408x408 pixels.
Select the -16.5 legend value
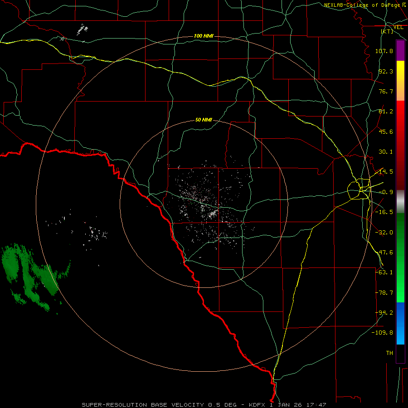click(x=384, y=212)
